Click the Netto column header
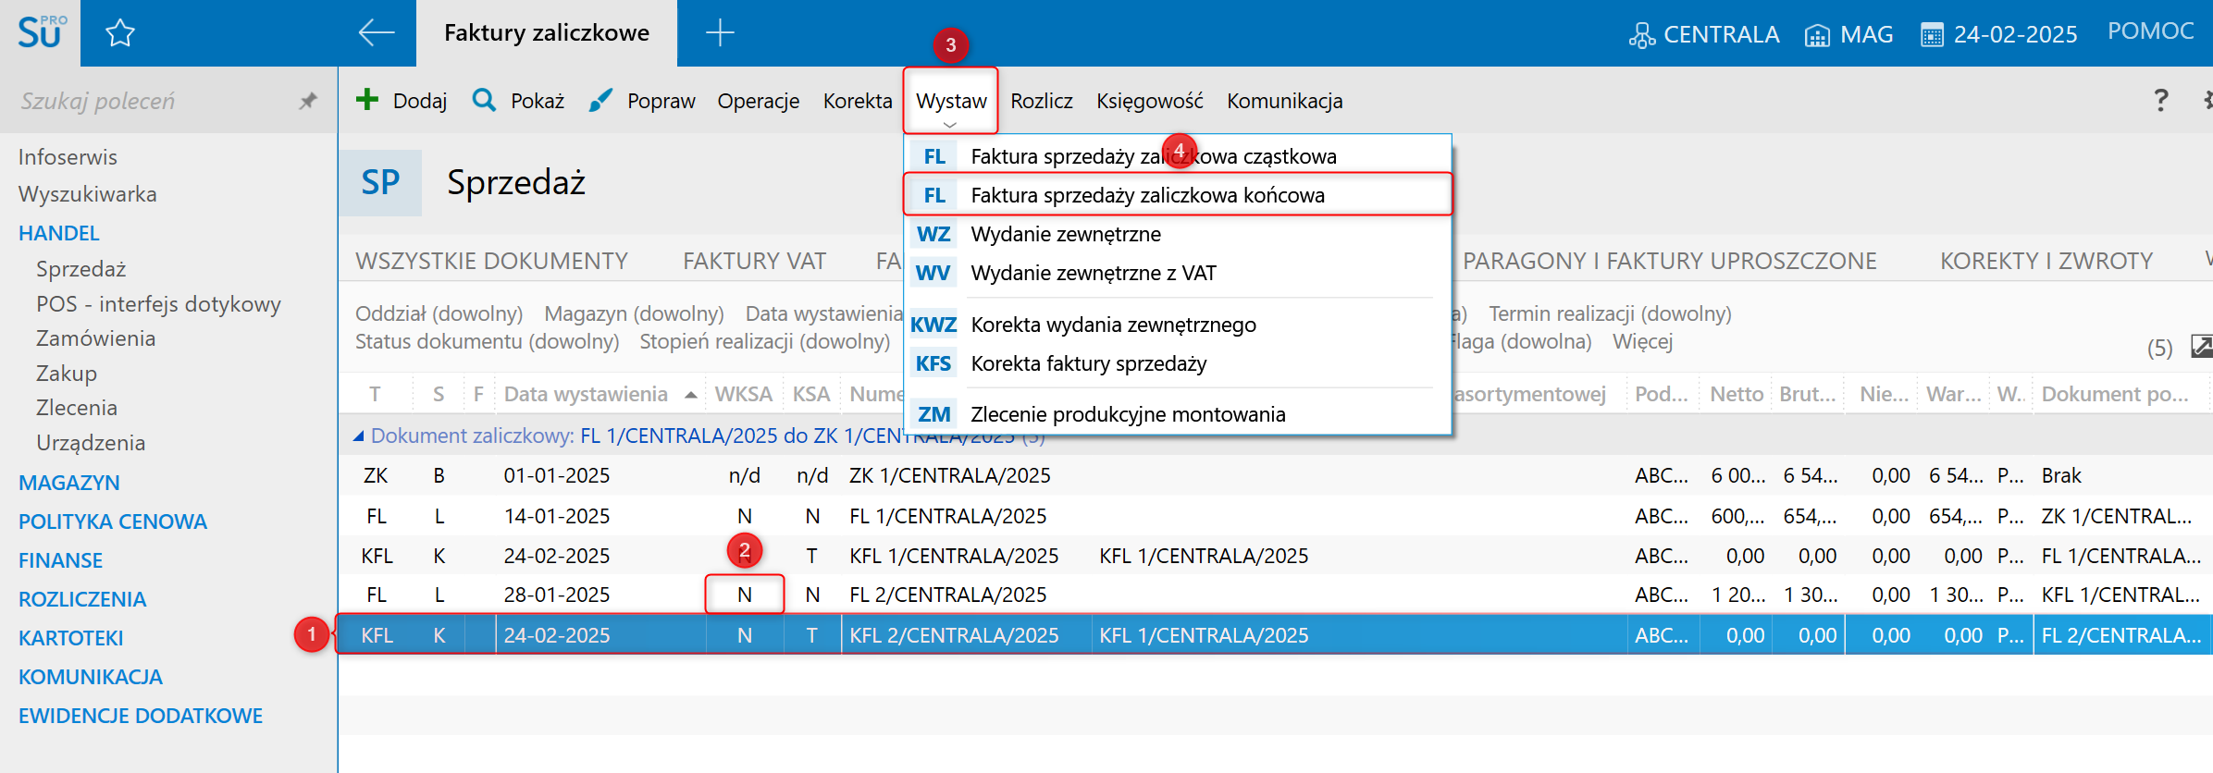2213x773 pixels. pos(1737,394)
